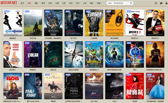Select the 首页 navigation tab
The width and height of the screenshot is (168, 103).
[22, 3]
